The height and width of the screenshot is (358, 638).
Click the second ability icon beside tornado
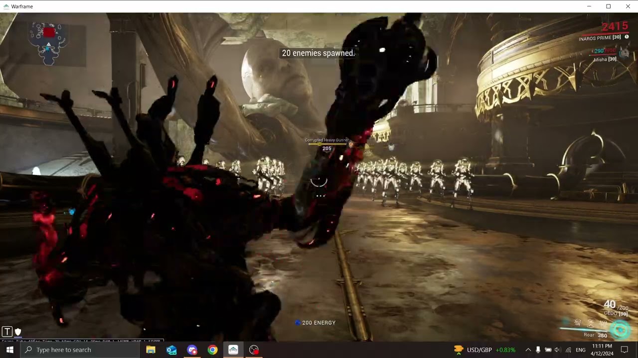click(x=591, y=323)
